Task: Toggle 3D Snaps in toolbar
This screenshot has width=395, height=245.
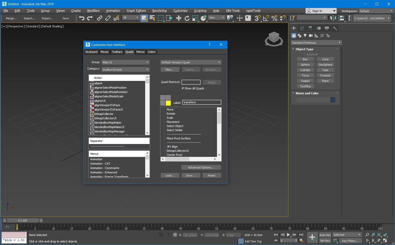Action: 258,18
